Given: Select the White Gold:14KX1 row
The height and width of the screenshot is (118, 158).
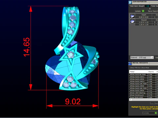Looking at the screenshot, I should 144,81.
